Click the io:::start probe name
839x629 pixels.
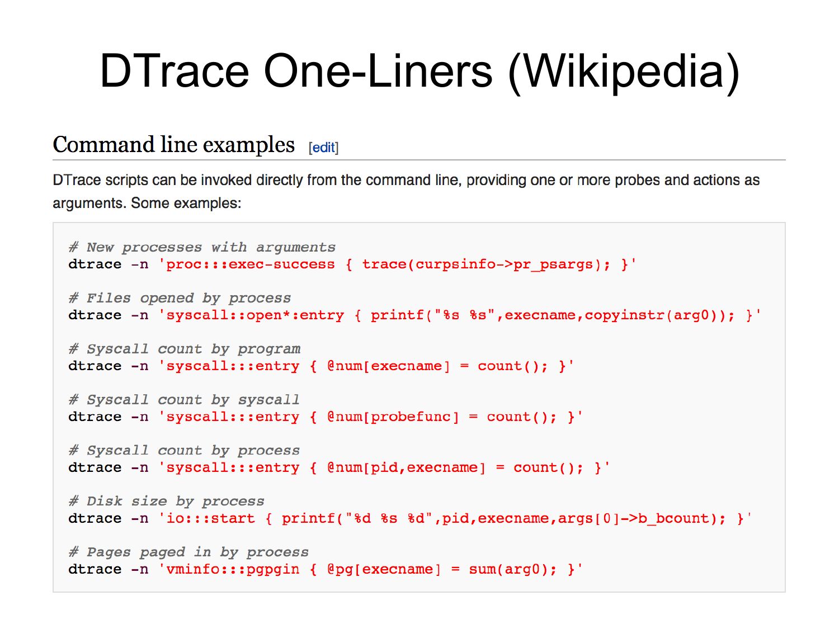[x=211, y=519]
